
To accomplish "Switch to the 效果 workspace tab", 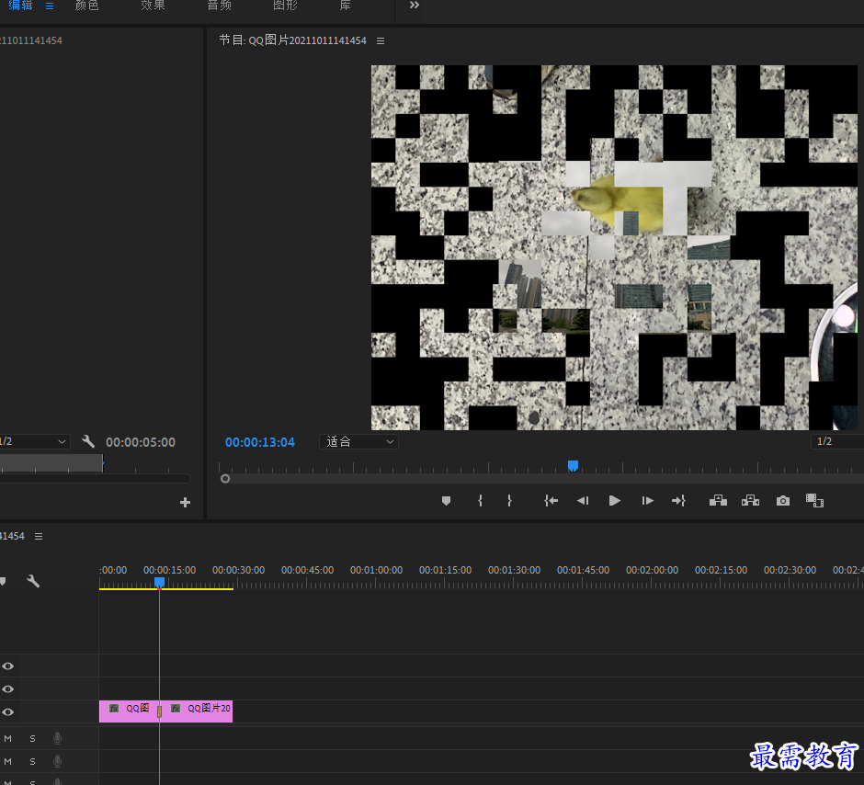I will tap(153, 6).
